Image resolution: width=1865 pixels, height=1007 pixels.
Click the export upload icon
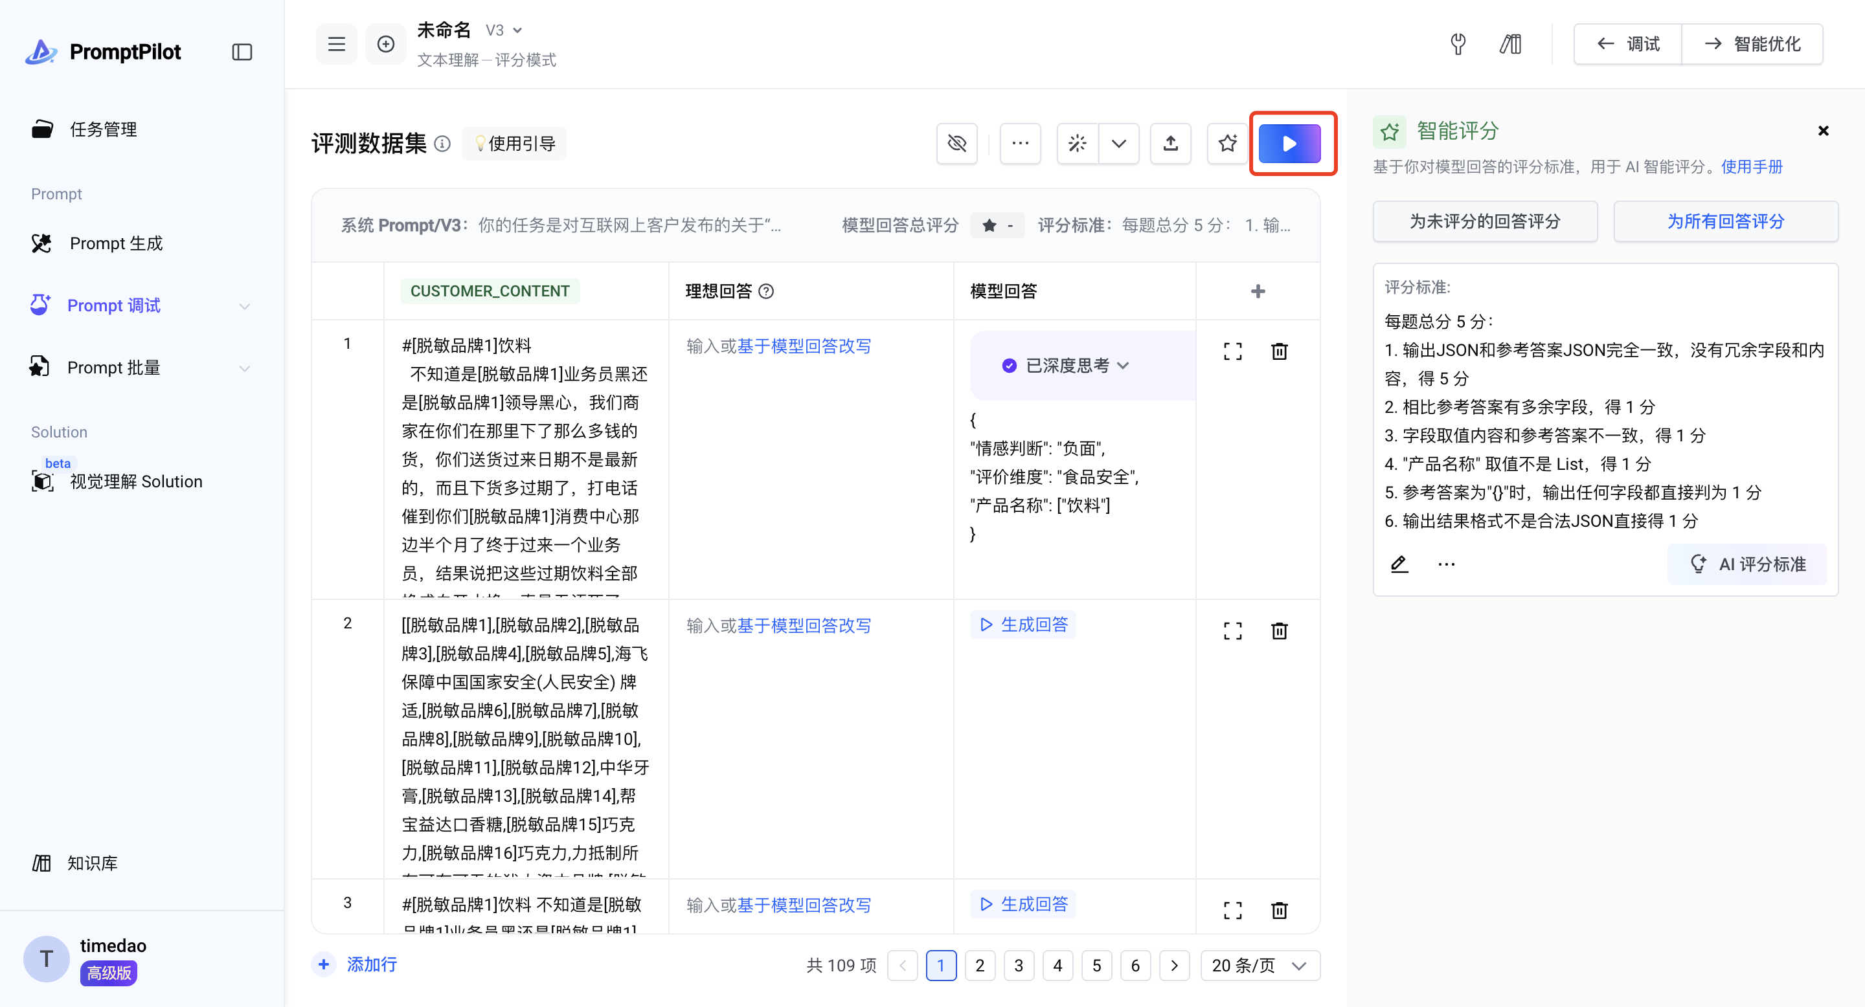tap(1170, 143)
